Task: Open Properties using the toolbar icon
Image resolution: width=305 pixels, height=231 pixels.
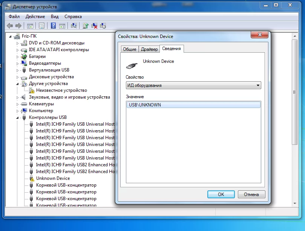Action: pos(42,26)
